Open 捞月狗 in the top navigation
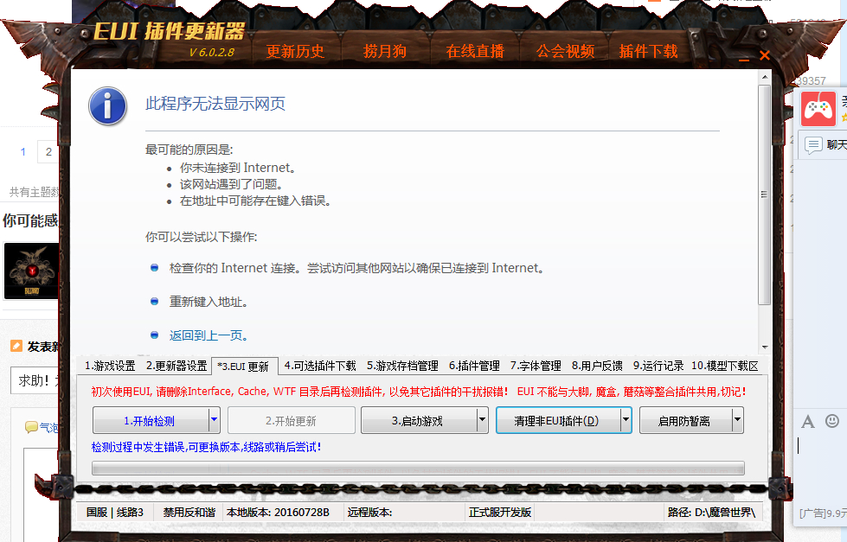The image size is (847, 542). pos(385,51)
